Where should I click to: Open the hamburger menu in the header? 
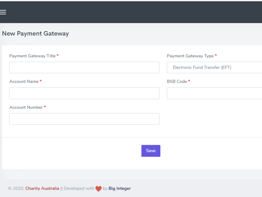[x=3, y=12]
